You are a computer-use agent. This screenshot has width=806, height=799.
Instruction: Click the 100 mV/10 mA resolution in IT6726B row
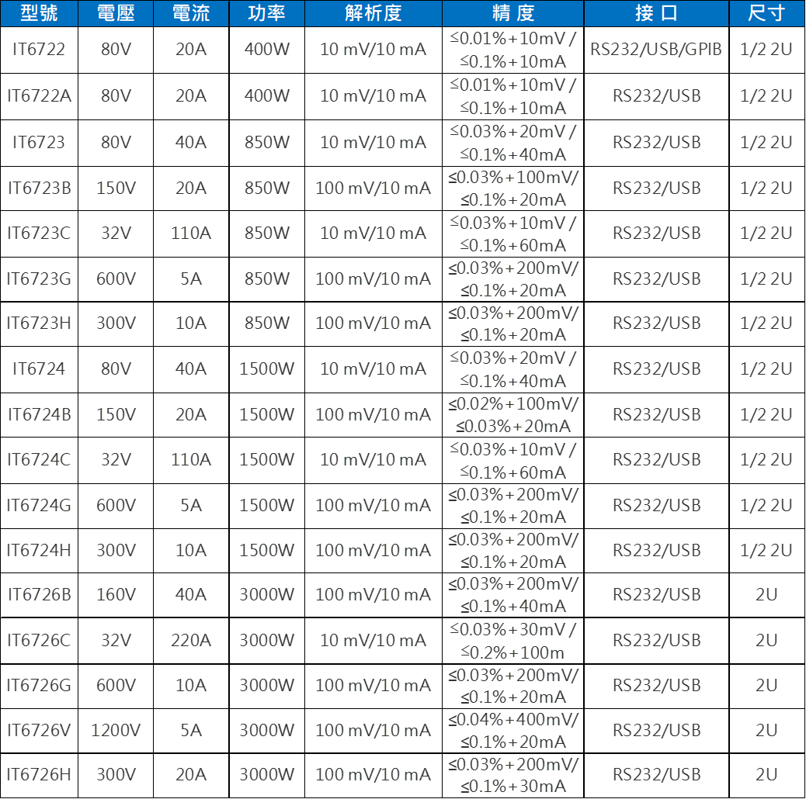pos(373,595)
